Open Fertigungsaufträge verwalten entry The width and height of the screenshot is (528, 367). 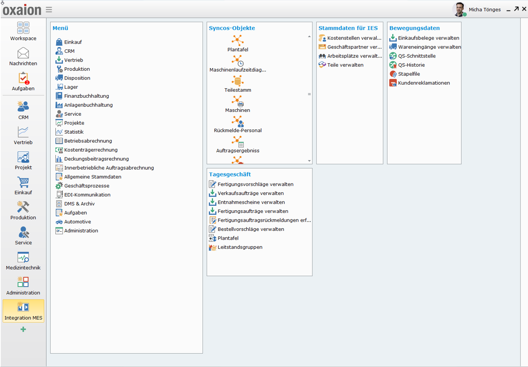pos(249,212)
